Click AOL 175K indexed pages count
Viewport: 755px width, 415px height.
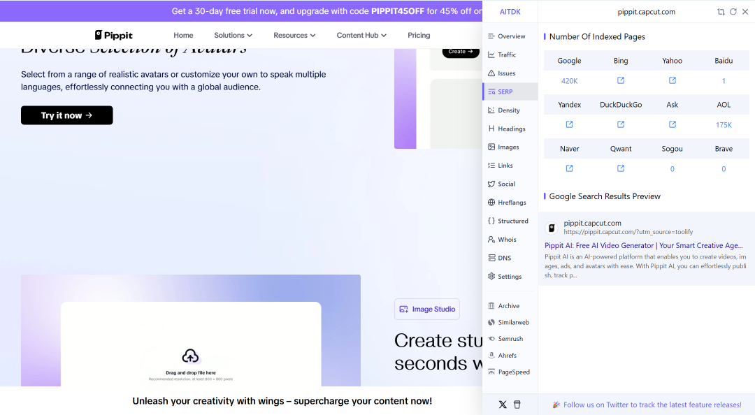pyautogui.click(x=724, y=124)
